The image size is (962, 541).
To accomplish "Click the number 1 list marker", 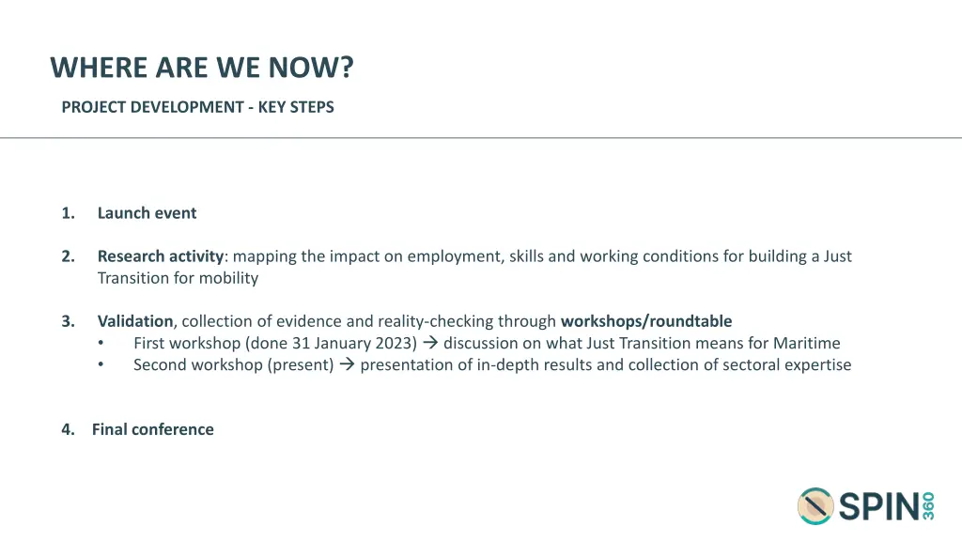I will click(x=68, y=213).
